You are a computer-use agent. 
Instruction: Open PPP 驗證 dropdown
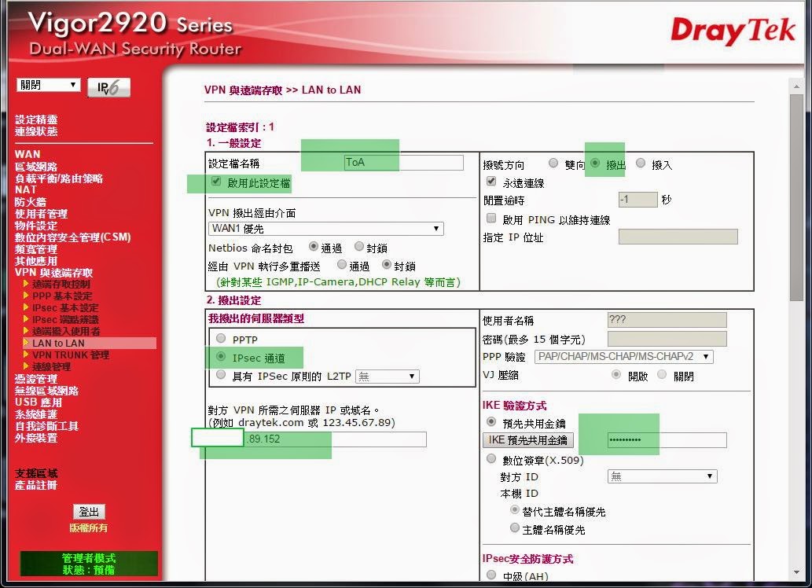[x=623, y=356]
